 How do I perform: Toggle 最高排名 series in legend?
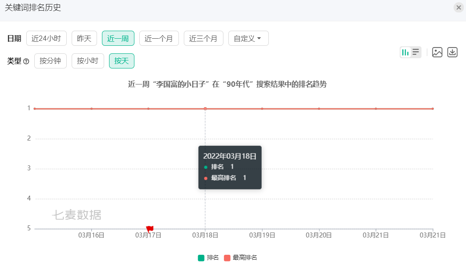click(x=240, y=257)
